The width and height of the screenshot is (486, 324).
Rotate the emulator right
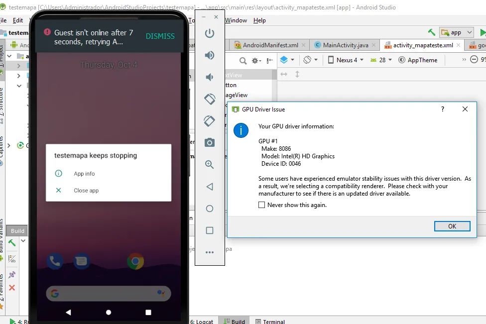tap(210, 121)
